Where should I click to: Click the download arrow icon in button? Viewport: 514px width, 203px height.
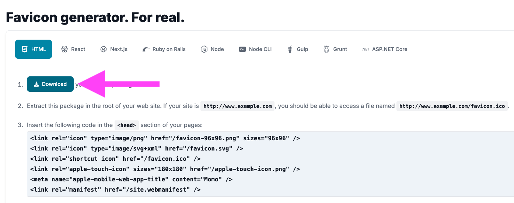[36, 84]
